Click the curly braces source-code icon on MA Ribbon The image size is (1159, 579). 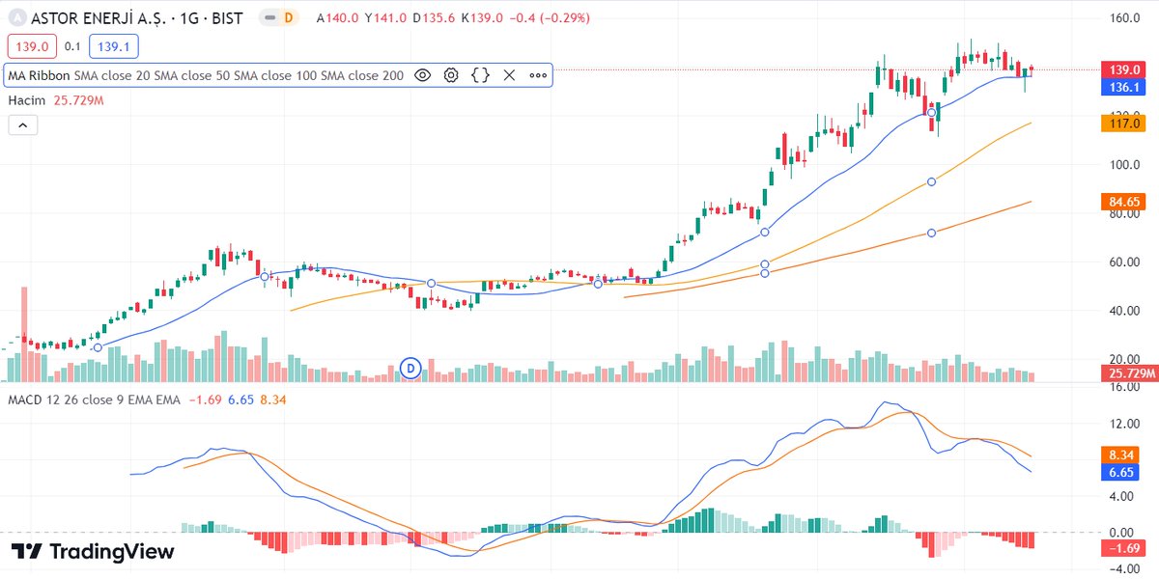(x=479, y=74)
